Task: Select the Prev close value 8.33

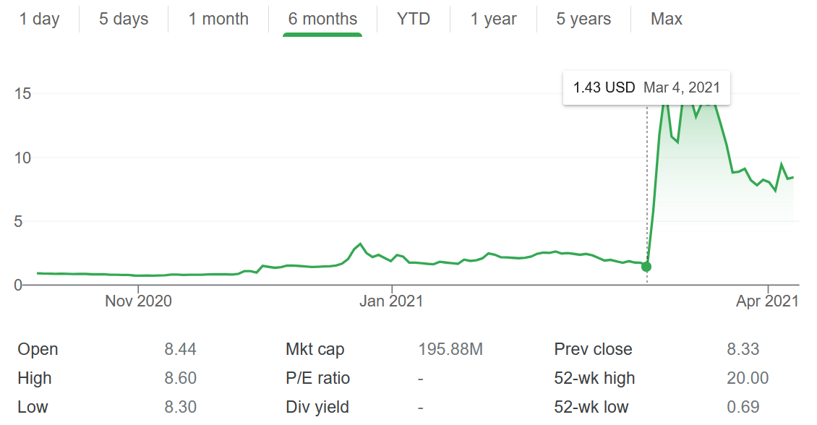Action: (743, 350)
